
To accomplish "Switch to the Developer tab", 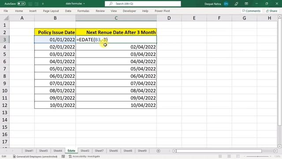I will [129, 11].
